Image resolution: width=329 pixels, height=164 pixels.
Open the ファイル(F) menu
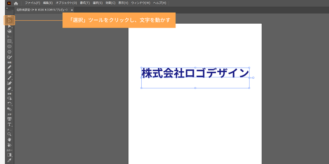(32, 3)
